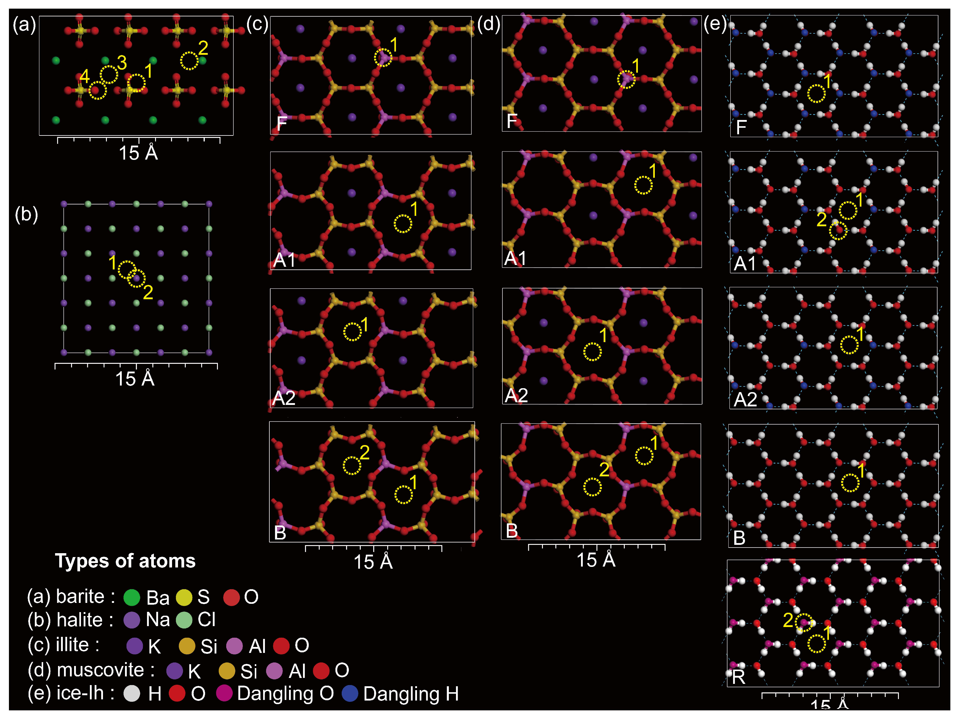
Task: Click site 3 circle in barite panel
Action: [109, 75]
